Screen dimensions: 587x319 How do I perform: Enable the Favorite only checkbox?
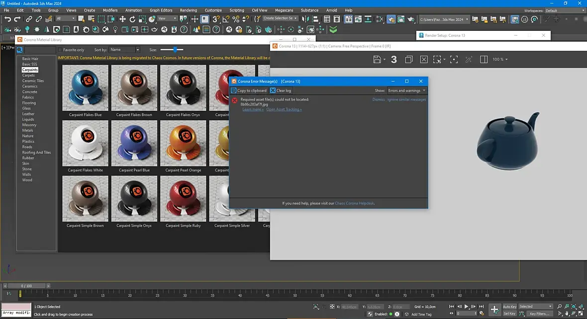60,50
